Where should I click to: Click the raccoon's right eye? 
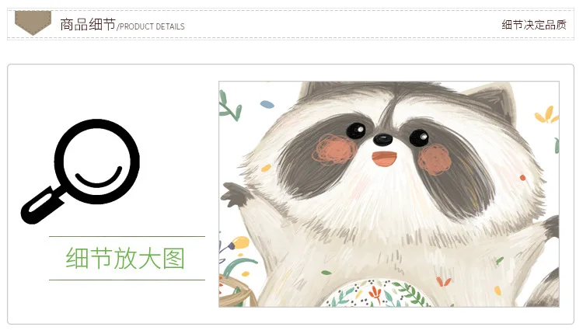[x=419, y=137]
